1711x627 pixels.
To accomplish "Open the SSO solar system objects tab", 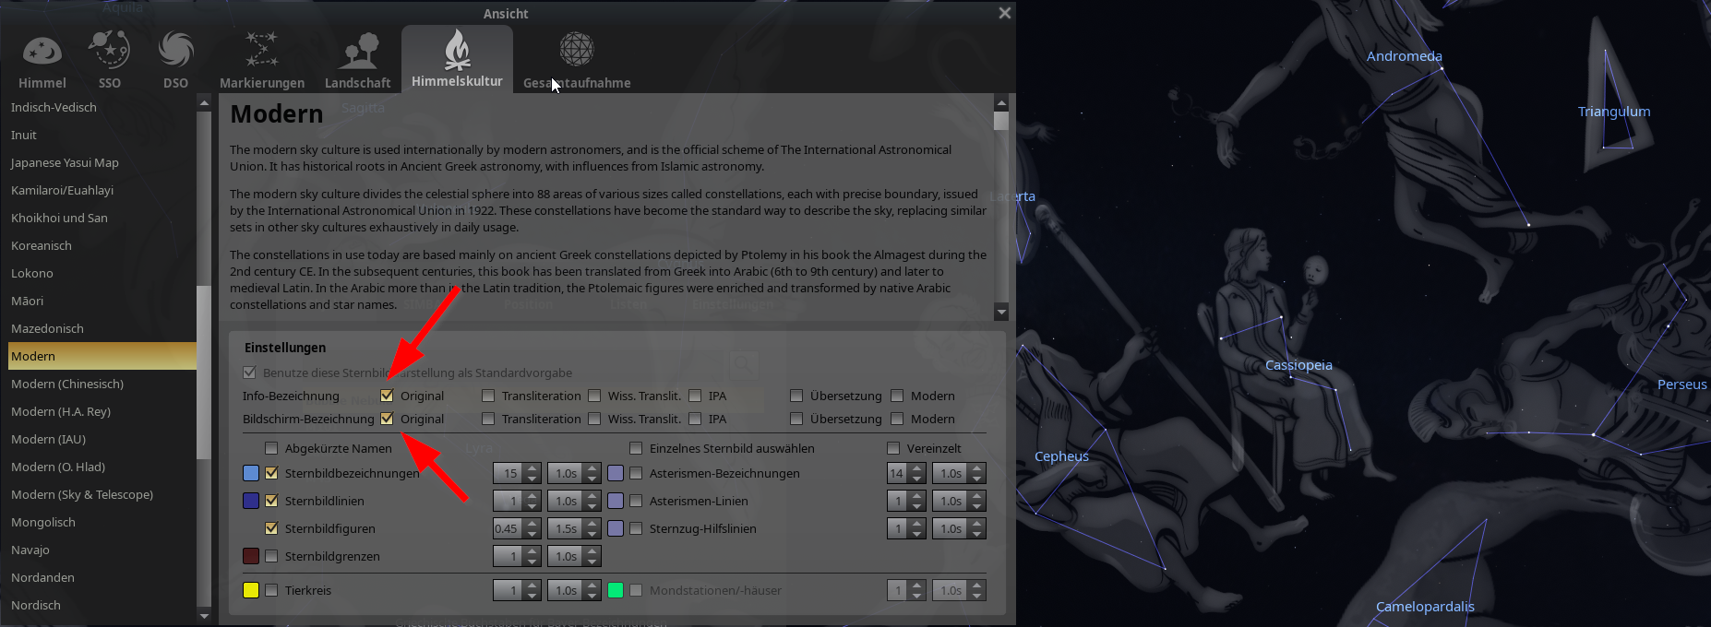I will coord(109,52).
